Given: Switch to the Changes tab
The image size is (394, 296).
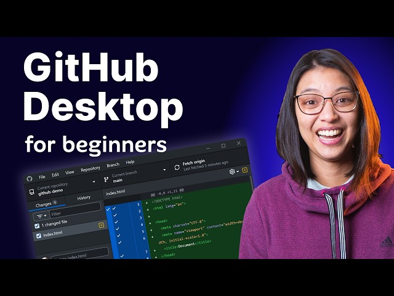Looking at the screenshot, I should tap(46, 204).
